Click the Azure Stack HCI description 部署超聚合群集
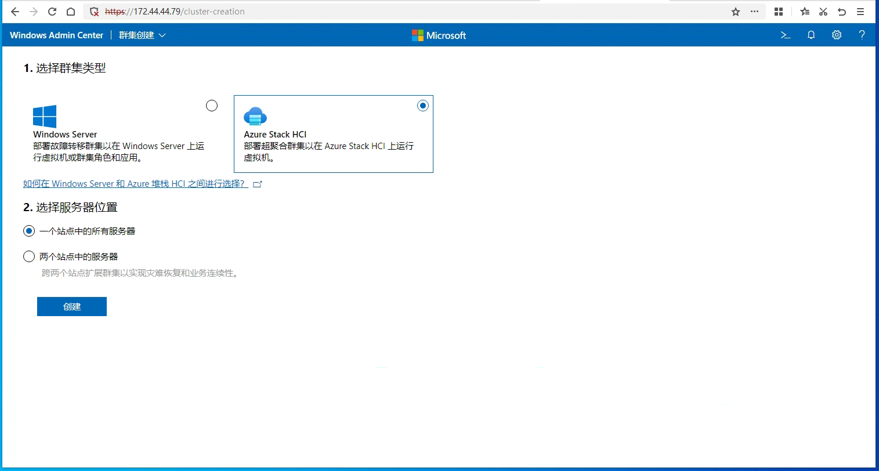879x471 pixels. point(329,152)
